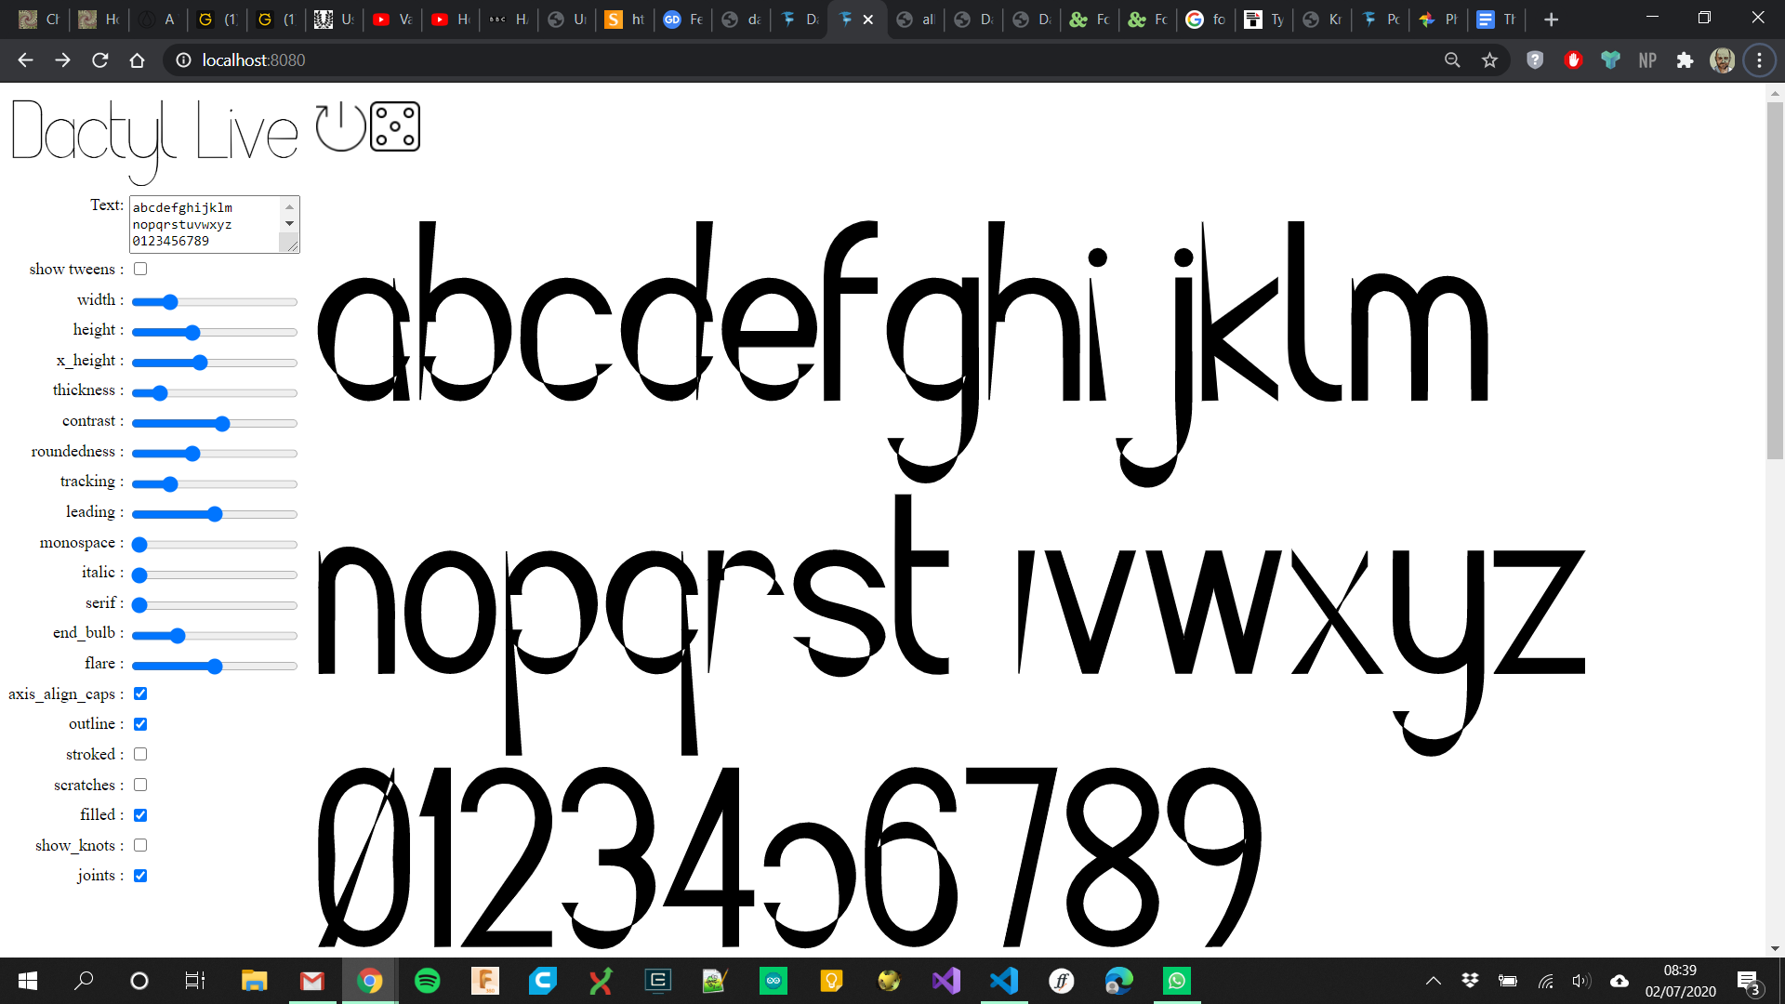This screenshot has width=1785, height=1004.
Task: Click the flare slider
Action: click(215, 667)
